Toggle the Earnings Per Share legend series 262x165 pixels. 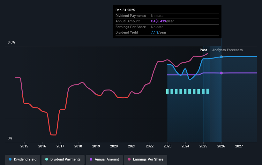(146, 159)
